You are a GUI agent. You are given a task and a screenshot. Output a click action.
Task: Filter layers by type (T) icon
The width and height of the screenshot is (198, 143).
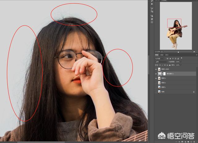click(173, 59)
